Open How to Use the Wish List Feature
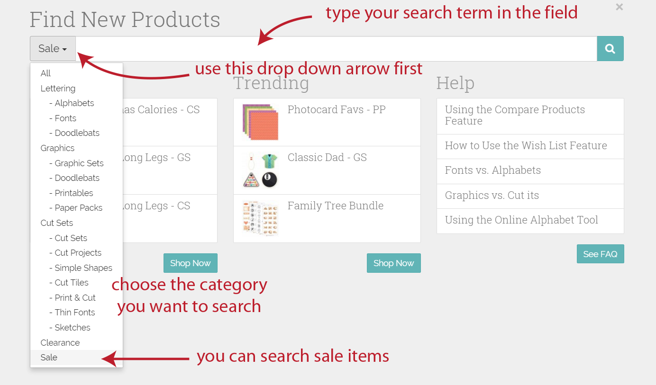This screenshot has height=385, width=656. coord(526,146)
